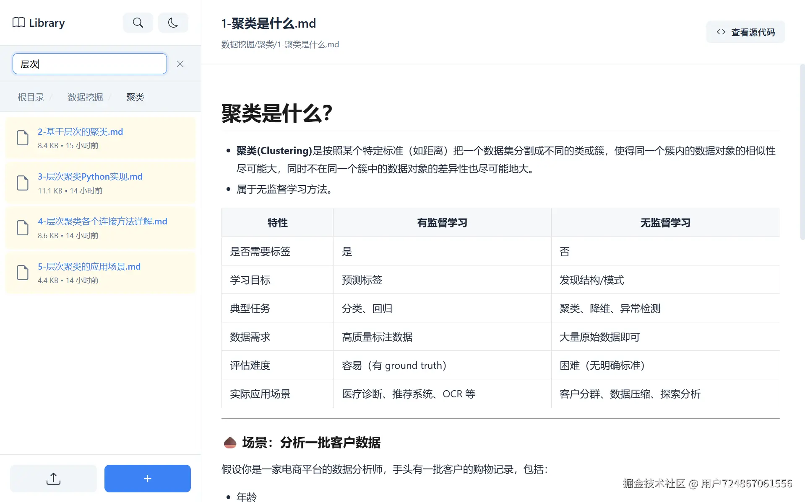This screenshot has width=805, height=502.
Task: Click inside the search input showing 层次
Action: point(89,64)
